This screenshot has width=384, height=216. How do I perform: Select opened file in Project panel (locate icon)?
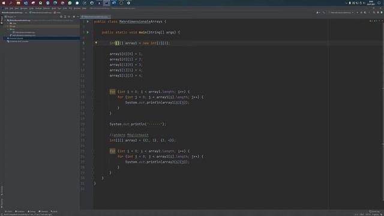coord(61,17)
